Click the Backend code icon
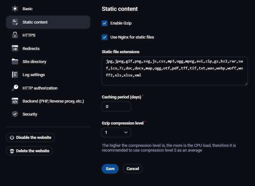Image resolution: width=255 pixels, height=186 pixels. tap(15, 101)
